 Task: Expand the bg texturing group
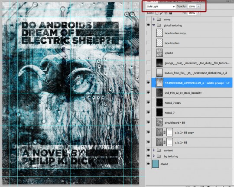154,156
